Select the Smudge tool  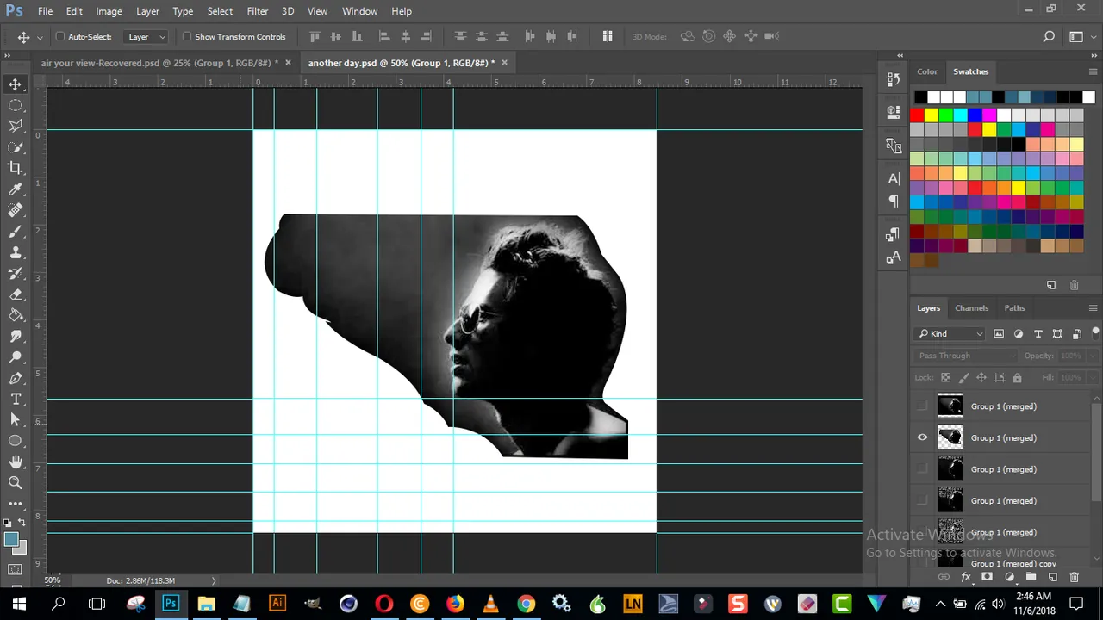tap(16, 337)
